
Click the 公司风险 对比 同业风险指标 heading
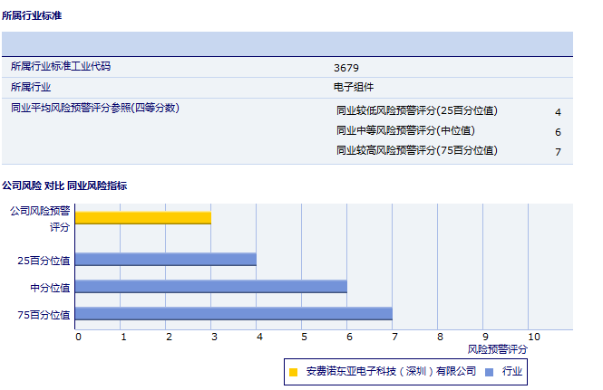pos(64,185)
